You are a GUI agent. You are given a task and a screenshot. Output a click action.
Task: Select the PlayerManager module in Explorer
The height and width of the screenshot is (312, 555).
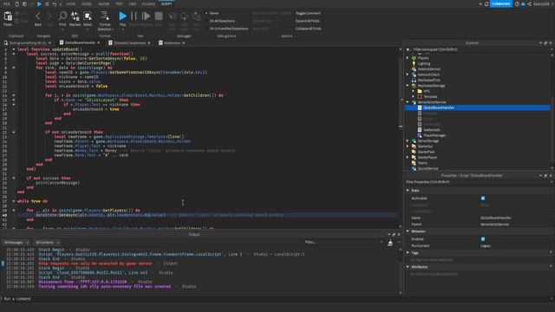pos(434,135)
